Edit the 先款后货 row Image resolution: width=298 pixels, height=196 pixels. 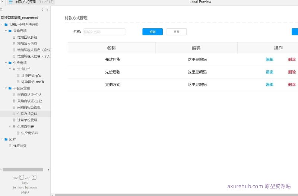(x=269, y=59)
